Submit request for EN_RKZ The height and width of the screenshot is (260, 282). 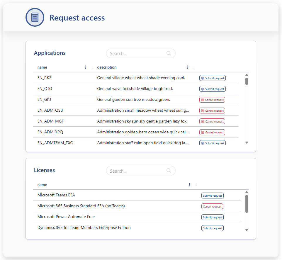point(213,78)
